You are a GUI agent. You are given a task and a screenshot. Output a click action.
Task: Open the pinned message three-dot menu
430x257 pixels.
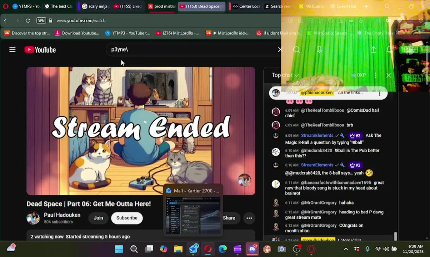pyautogui.click(x=380, y=94)
